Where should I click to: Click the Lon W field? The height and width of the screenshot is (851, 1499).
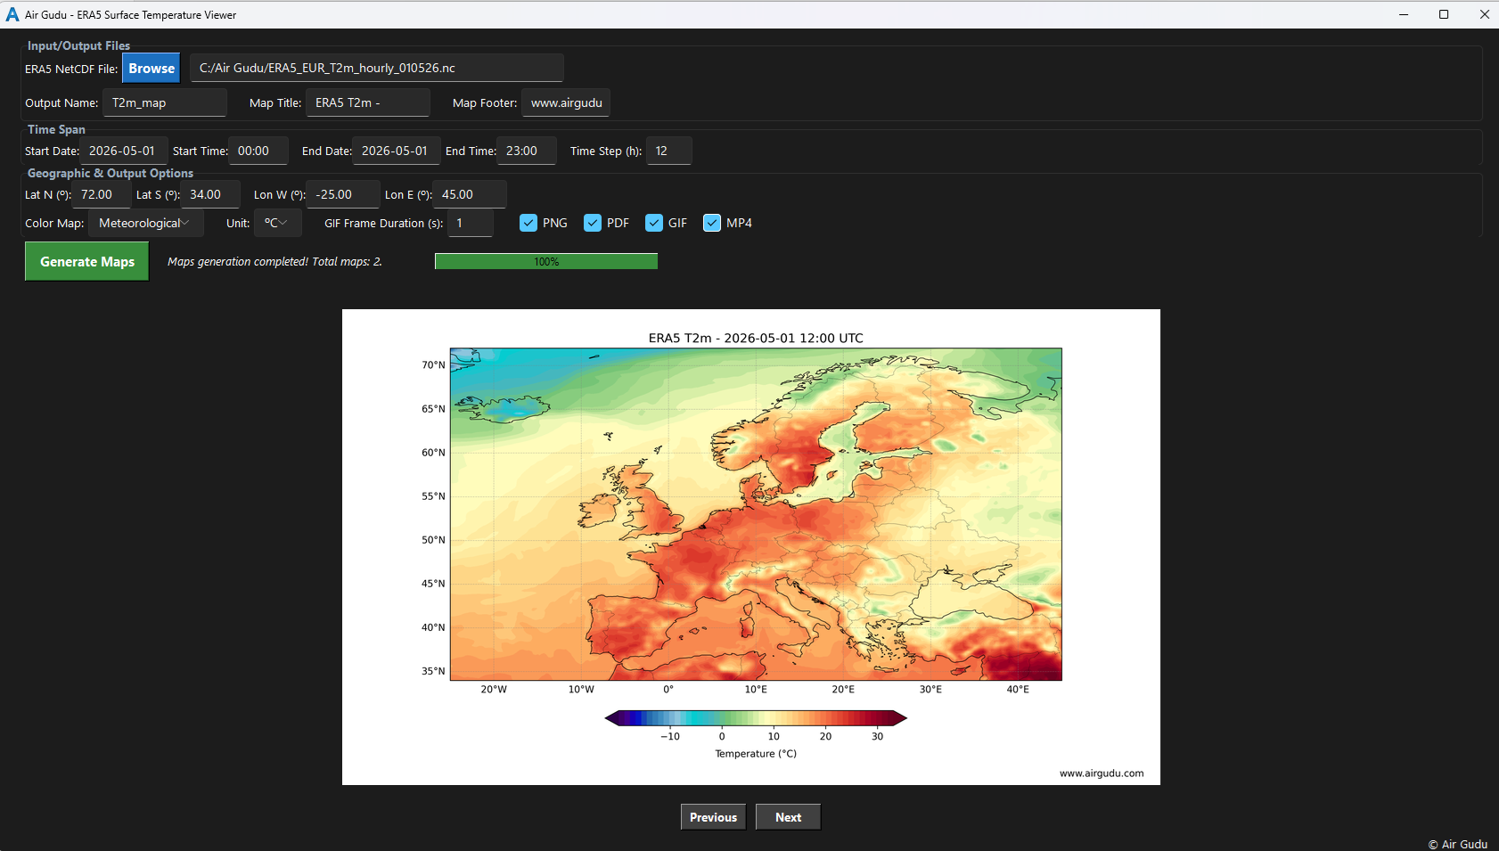pyautogui.click(x=343, y=194)
